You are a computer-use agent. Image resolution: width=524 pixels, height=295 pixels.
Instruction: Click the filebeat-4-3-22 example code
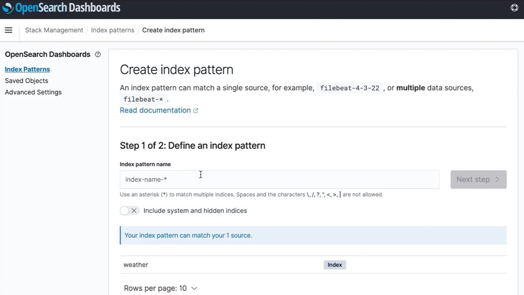coord(350,88)
